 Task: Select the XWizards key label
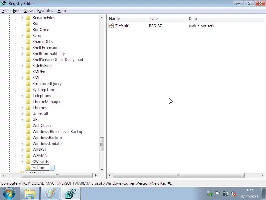(x=41, y=162)
